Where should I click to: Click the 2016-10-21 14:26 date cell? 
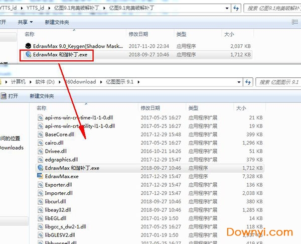coord(161,151)
